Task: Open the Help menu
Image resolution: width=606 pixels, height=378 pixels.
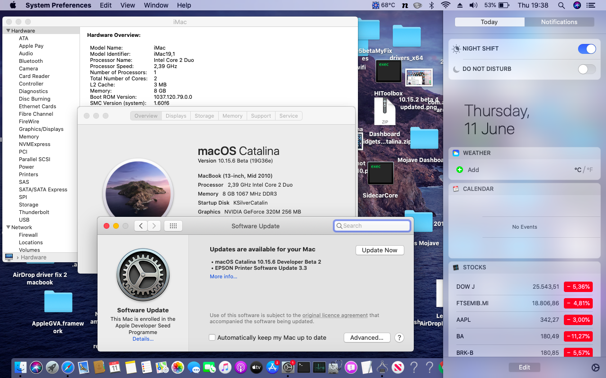Action: coord(184,5)
